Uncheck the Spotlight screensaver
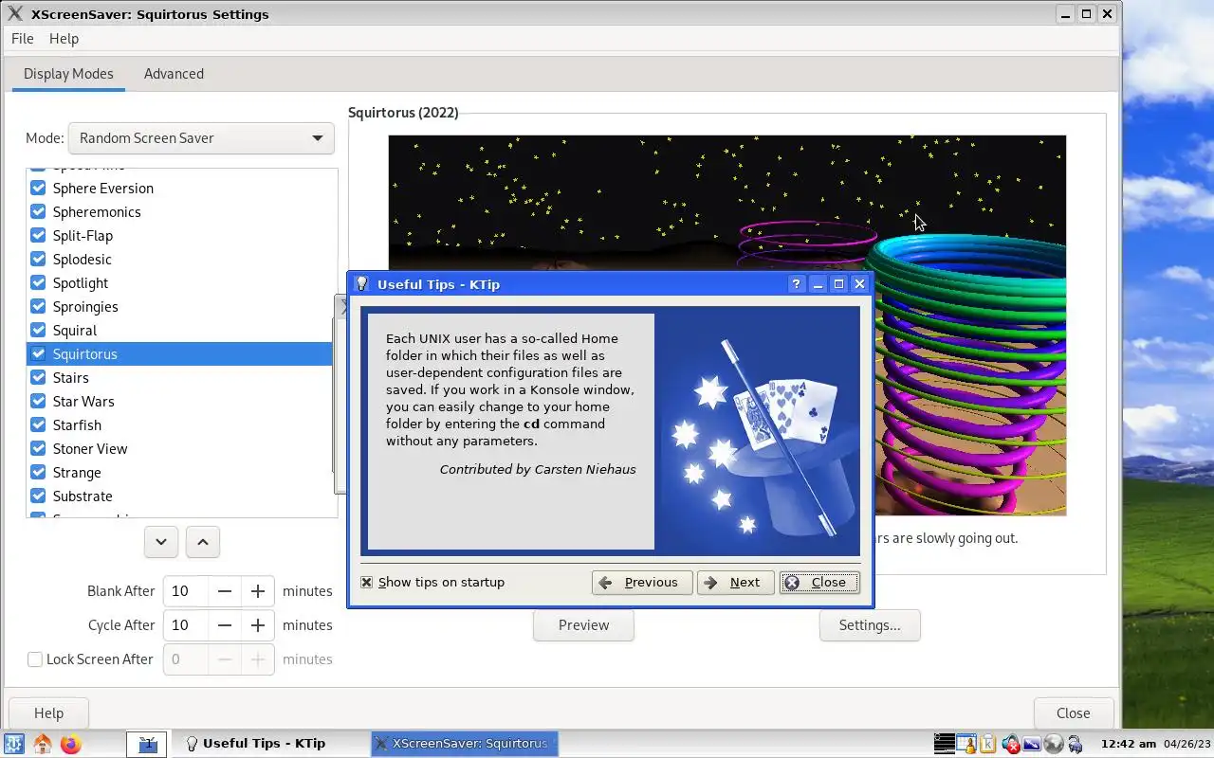The image size is (1214, 758). (38, 282)
